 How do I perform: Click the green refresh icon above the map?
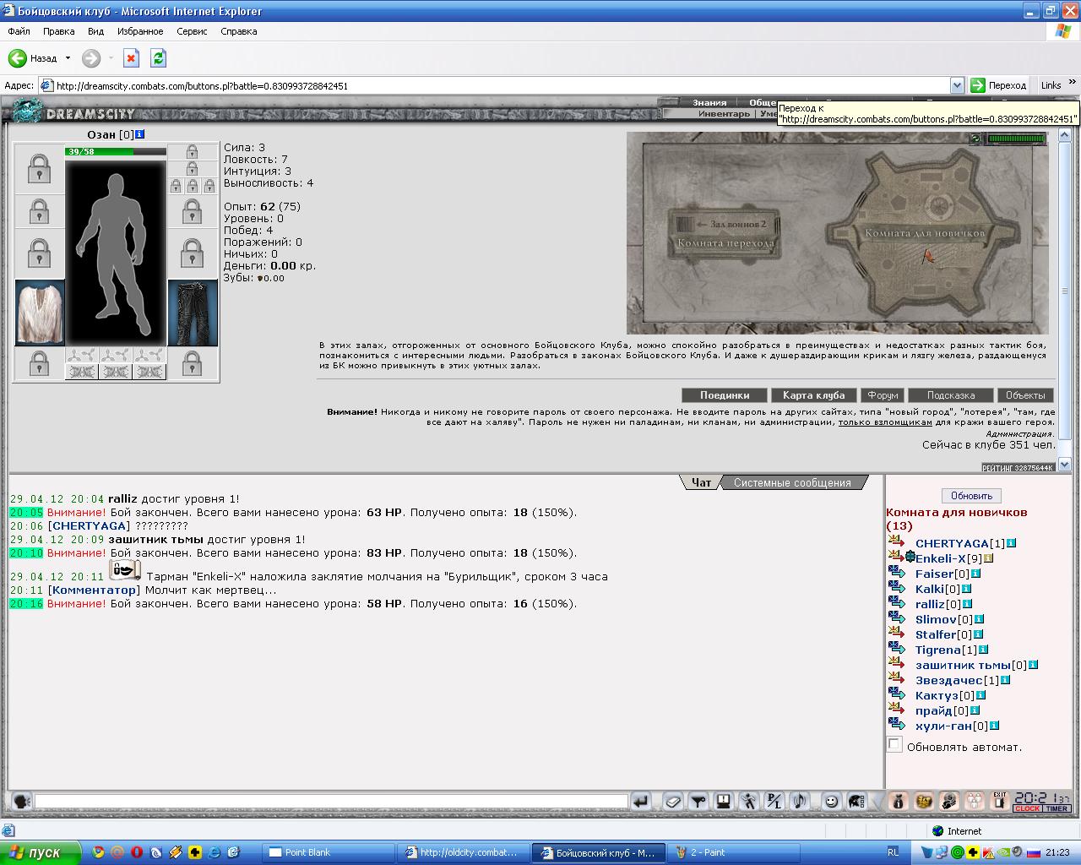(975, 139)
